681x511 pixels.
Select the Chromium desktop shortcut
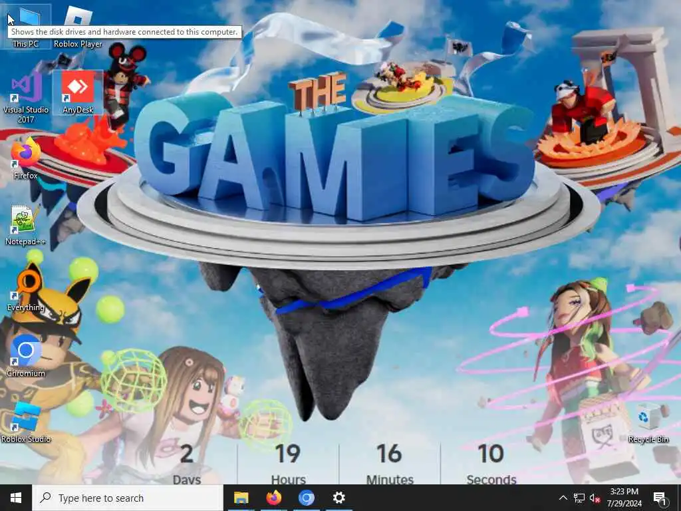[x=26, y=357]
